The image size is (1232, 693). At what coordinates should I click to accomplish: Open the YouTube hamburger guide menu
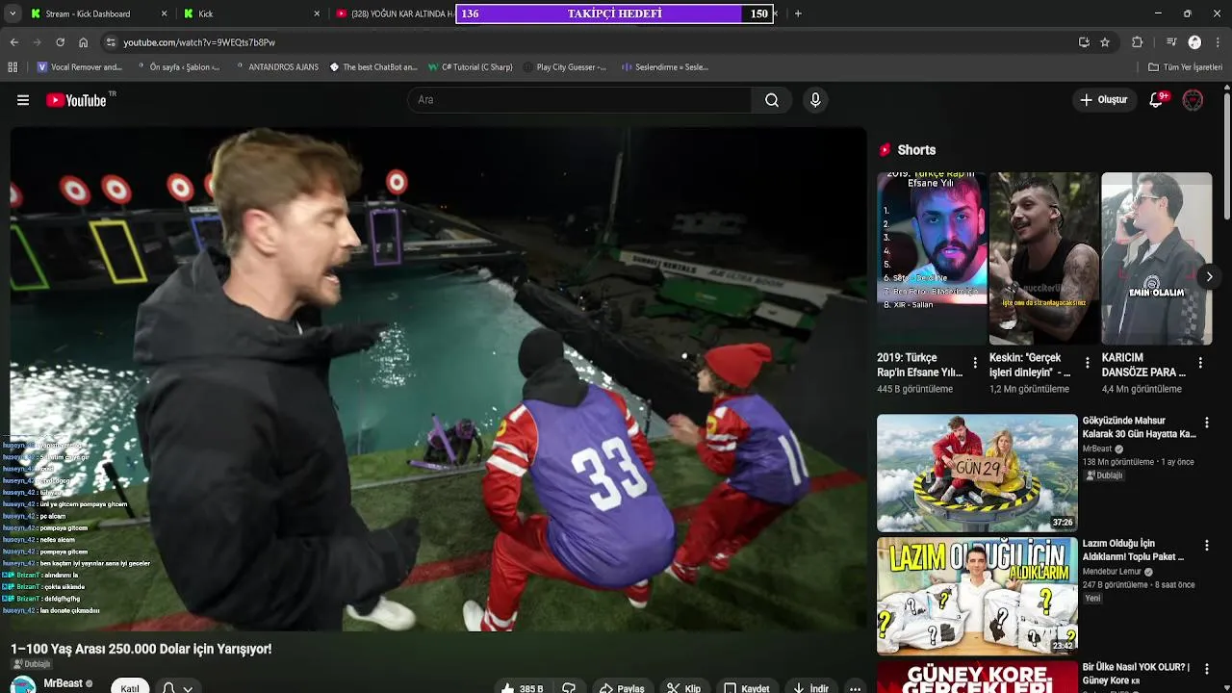coord(23,100)
